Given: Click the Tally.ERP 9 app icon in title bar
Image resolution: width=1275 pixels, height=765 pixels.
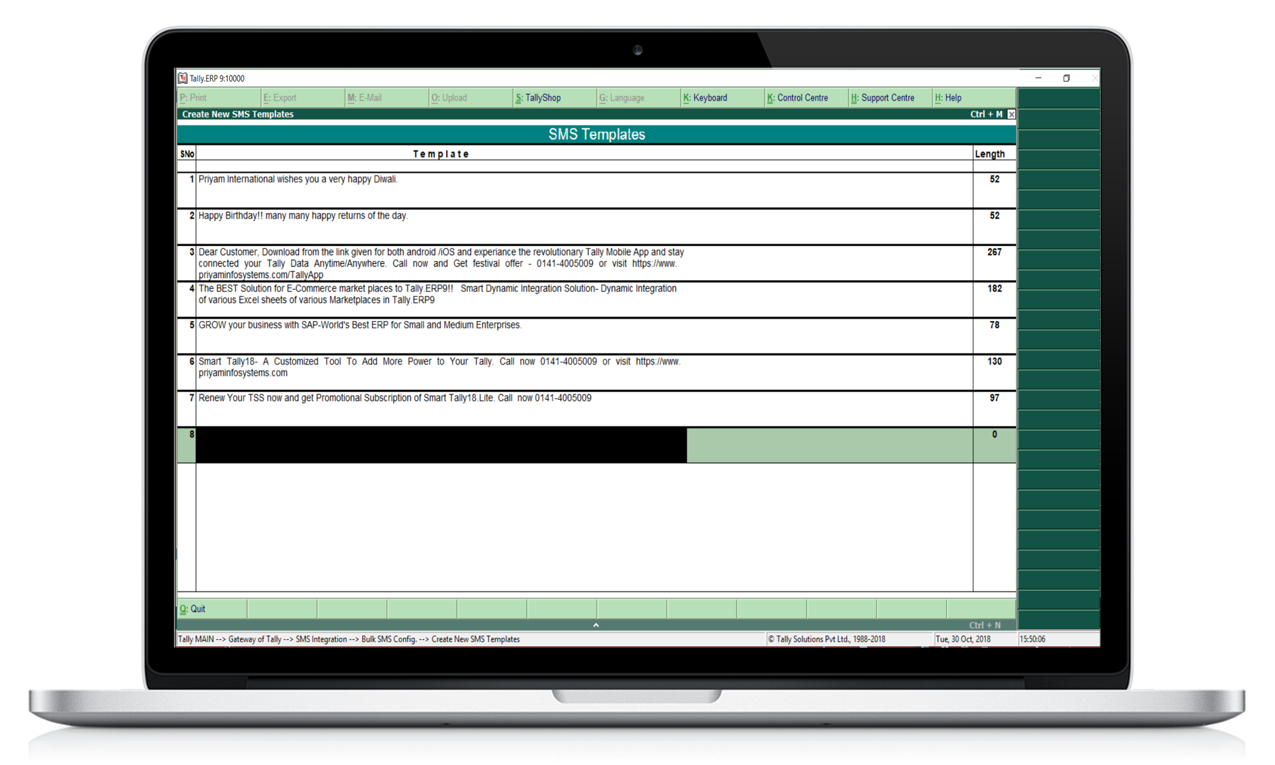Looking at the screenshot, I should coord(182,78).
